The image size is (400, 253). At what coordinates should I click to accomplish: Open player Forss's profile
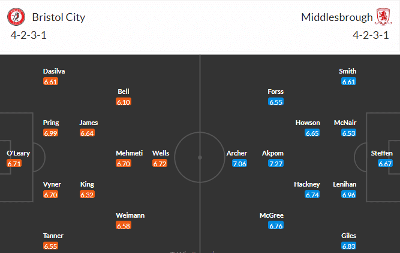point(276,92)
